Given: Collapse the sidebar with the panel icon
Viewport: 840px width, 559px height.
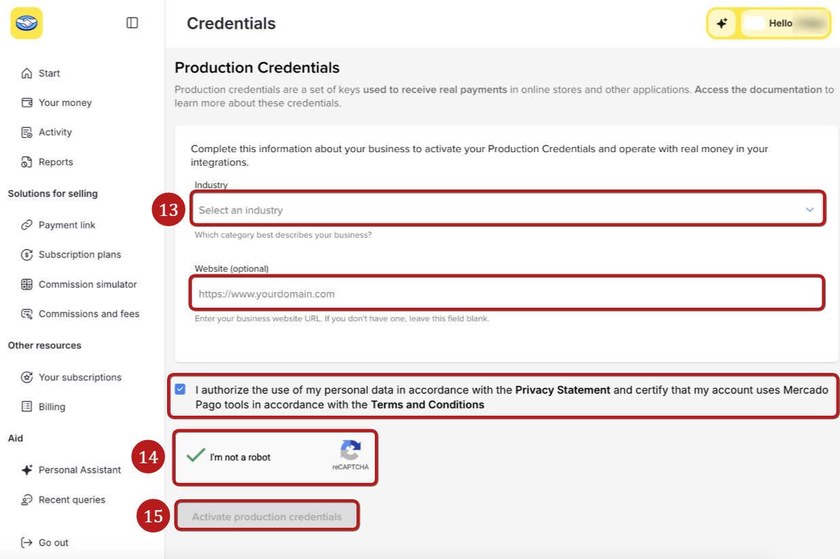Looking at the screenshot, I should 132,23.
